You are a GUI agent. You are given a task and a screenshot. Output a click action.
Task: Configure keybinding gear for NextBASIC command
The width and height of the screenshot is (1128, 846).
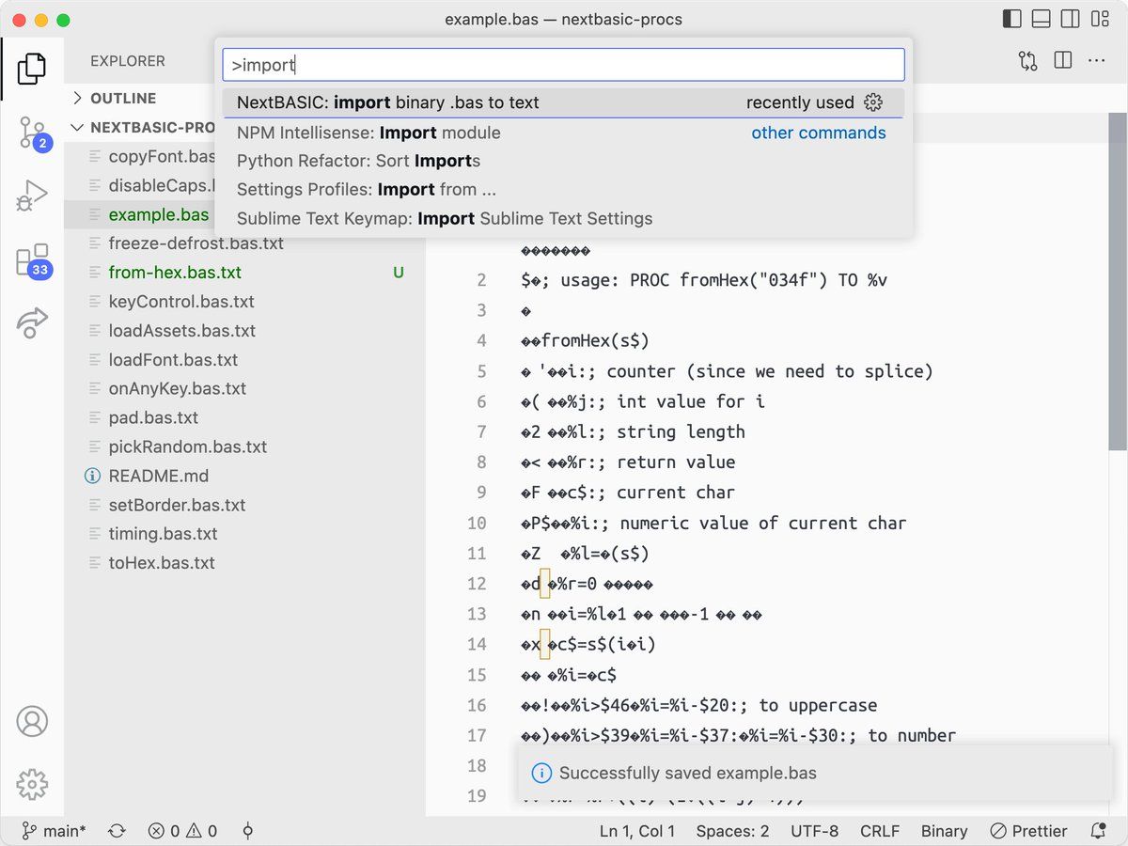[x=873, y=102]
